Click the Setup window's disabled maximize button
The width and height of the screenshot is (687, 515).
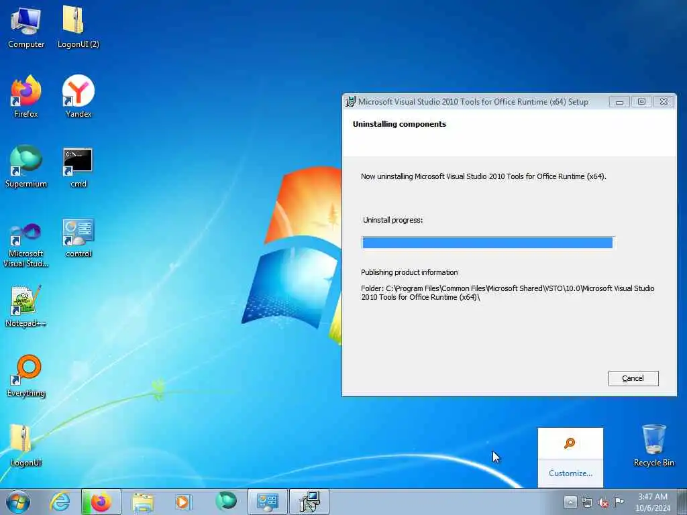(x=641, y=102)
